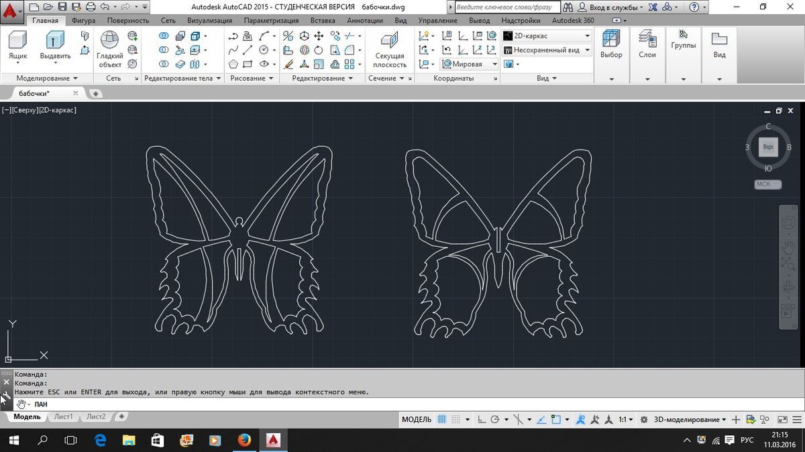The image size is (805, 452).
Task: Open the 3D-моделирование workspace dropdown
Action: pos(690,420)
